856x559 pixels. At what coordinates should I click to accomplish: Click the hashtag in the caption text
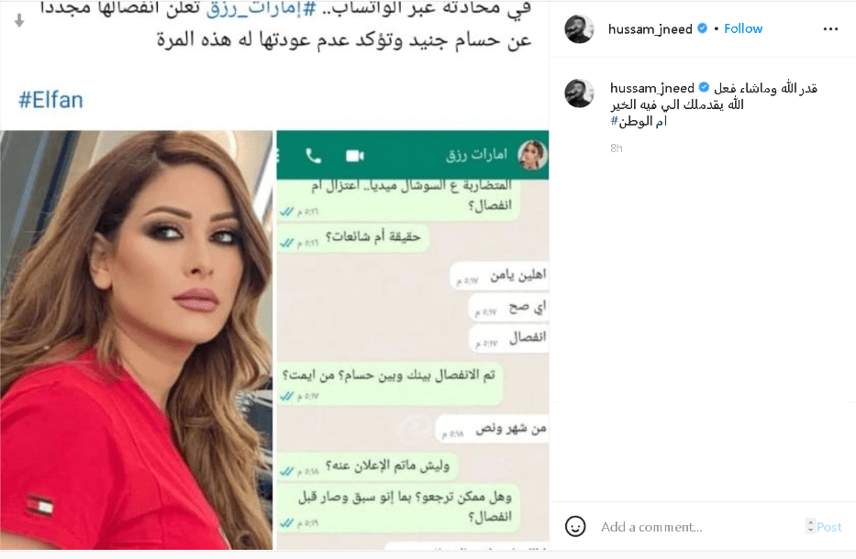pyautogui.click(x=639, y=121)
